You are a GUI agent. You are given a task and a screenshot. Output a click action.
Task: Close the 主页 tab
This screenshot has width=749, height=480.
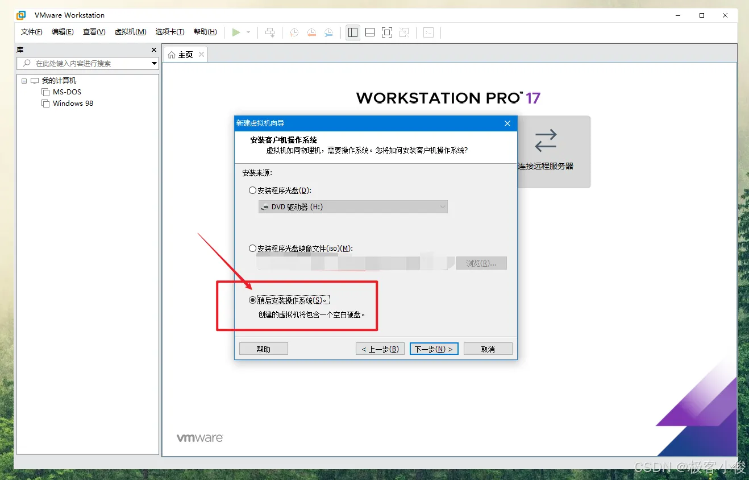pos(201,55)
